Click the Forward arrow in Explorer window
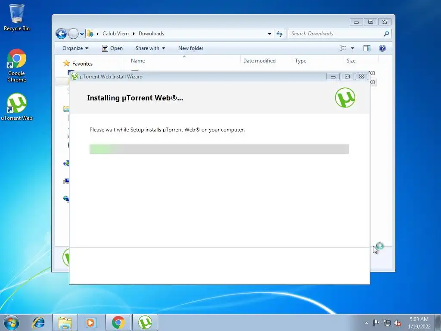441x331 pixels. coord(73,34)
